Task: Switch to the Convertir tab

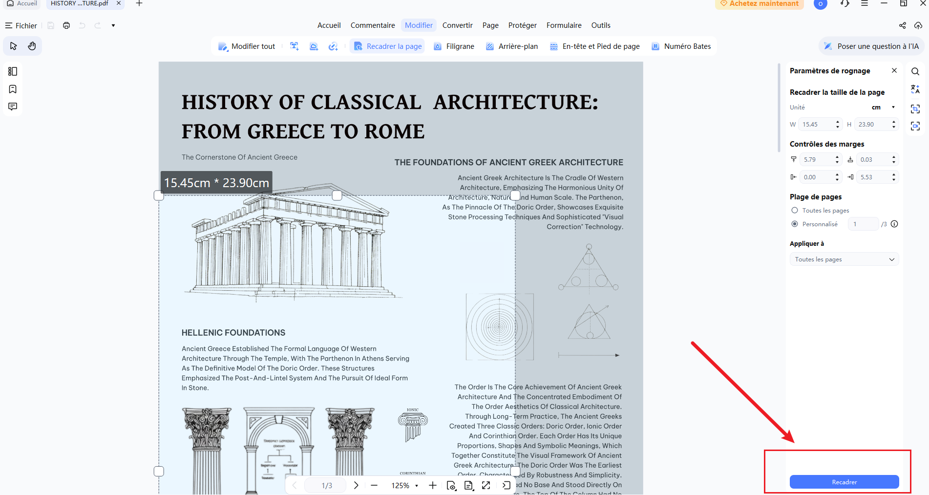Action: 457,25
